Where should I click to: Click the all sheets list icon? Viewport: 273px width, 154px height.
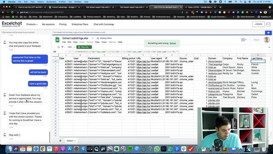click(60, 141)
